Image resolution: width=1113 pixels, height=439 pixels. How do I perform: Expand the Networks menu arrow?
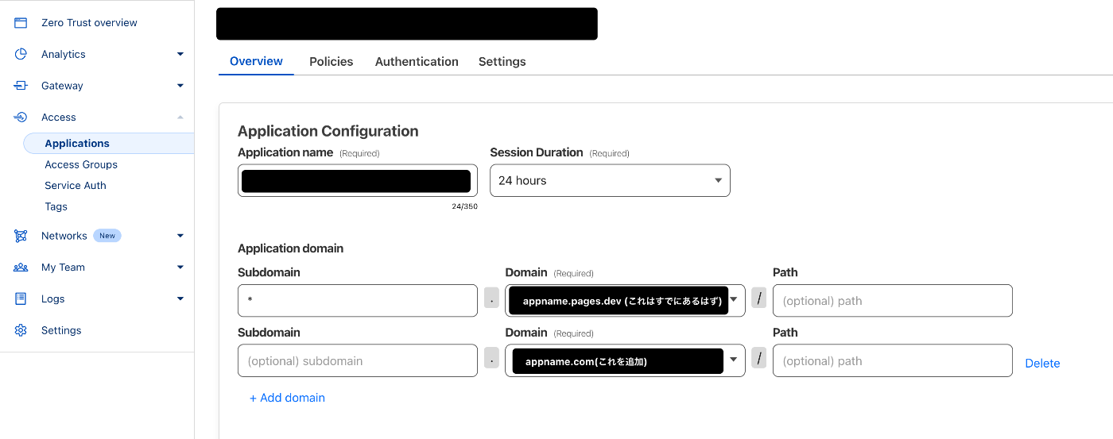(x=180, y=236)
